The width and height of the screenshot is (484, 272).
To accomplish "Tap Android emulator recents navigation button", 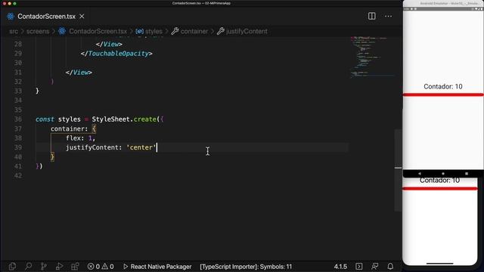I will pyautogui.click(x=467, y=174).
